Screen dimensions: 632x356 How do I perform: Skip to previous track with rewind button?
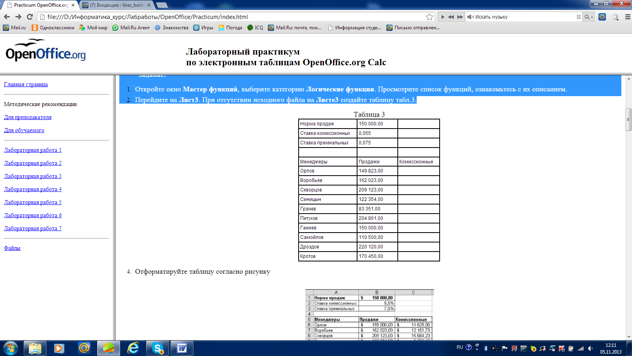coord(451,17)
